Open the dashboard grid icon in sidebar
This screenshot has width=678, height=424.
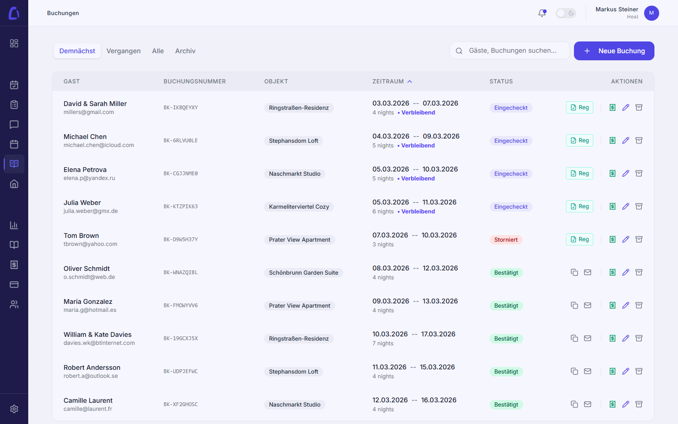pyautogui.click(x=14, y=43)
